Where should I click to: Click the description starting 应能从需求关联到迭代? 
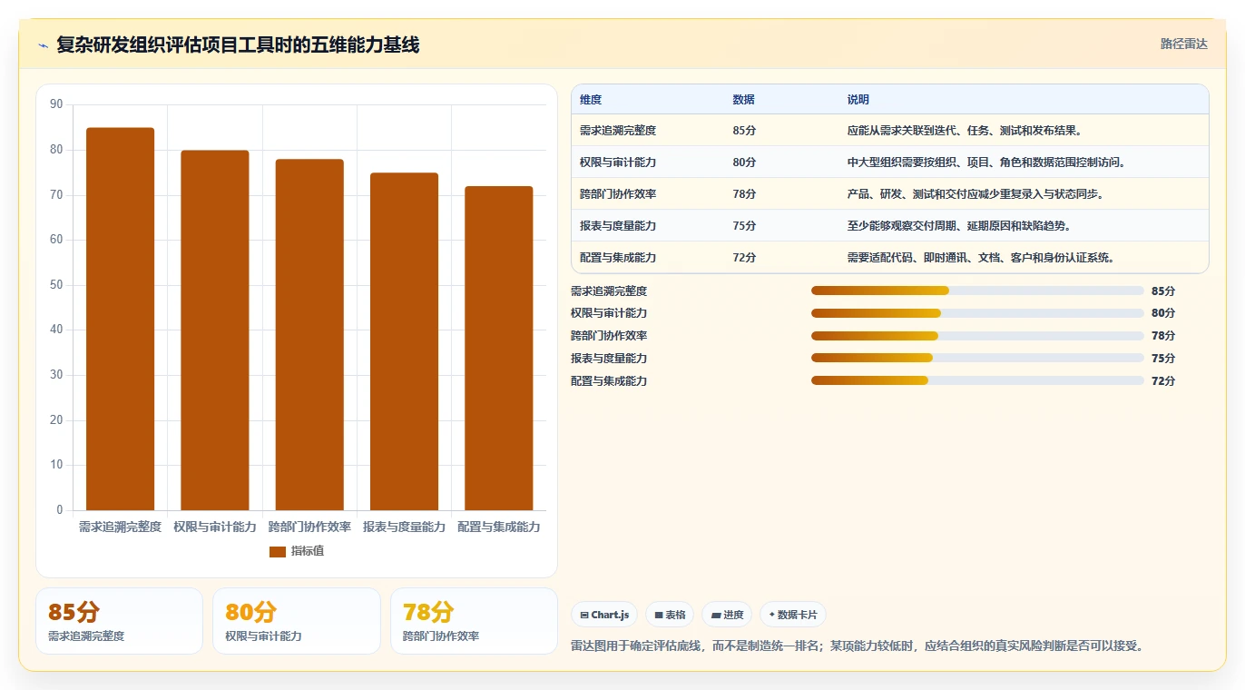tap(966, 131)
